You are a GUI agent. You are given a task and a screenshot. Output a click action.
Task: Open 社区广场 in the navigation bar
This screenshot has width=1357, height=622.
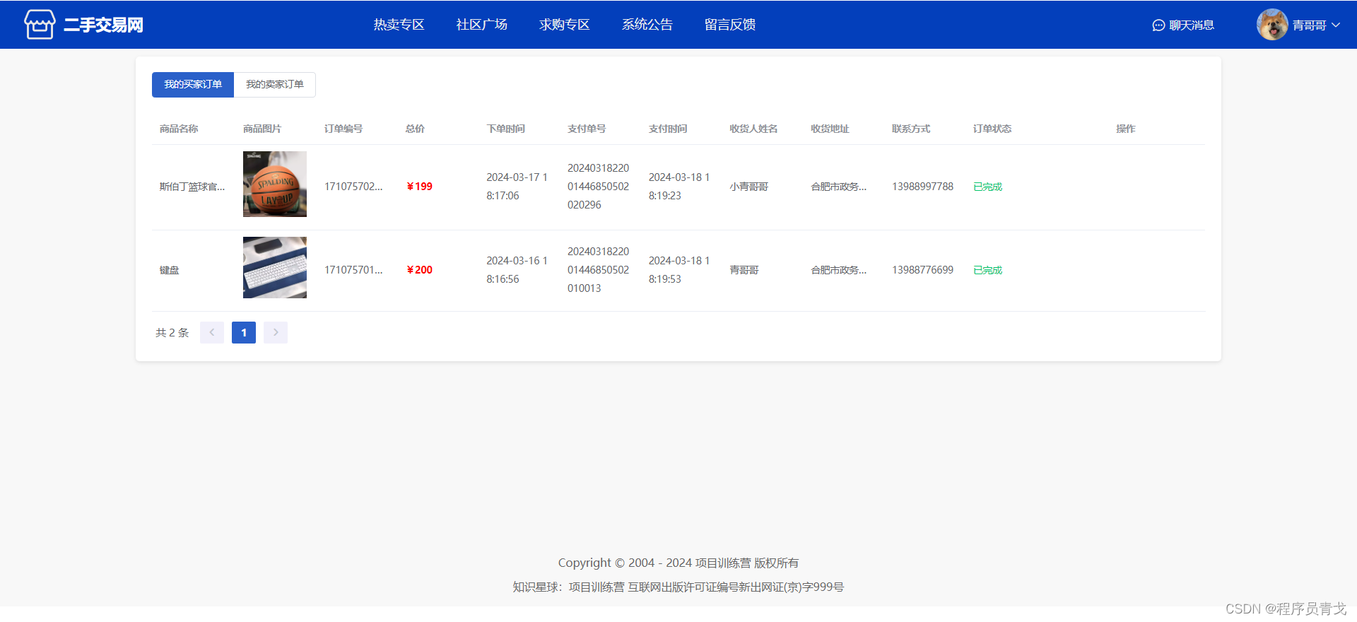coord(481,25)
